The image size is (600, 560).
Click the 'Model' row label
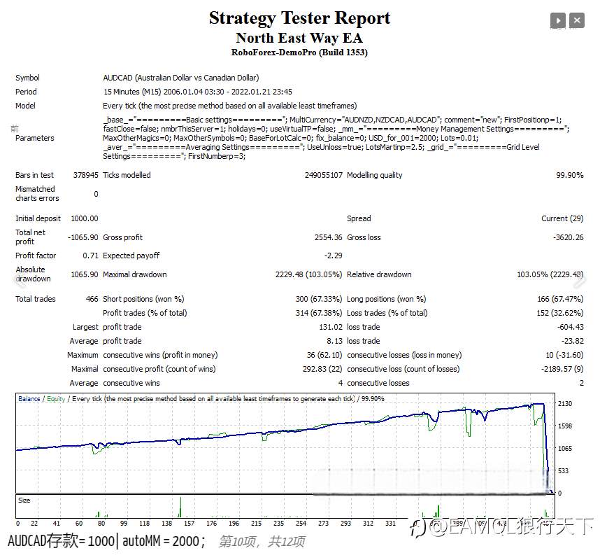25,106
